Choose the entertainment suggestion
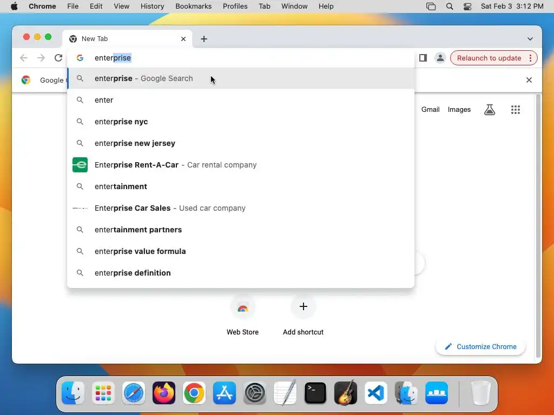The height and width of the screenshot is (415, 554). [x=241, y=186]
